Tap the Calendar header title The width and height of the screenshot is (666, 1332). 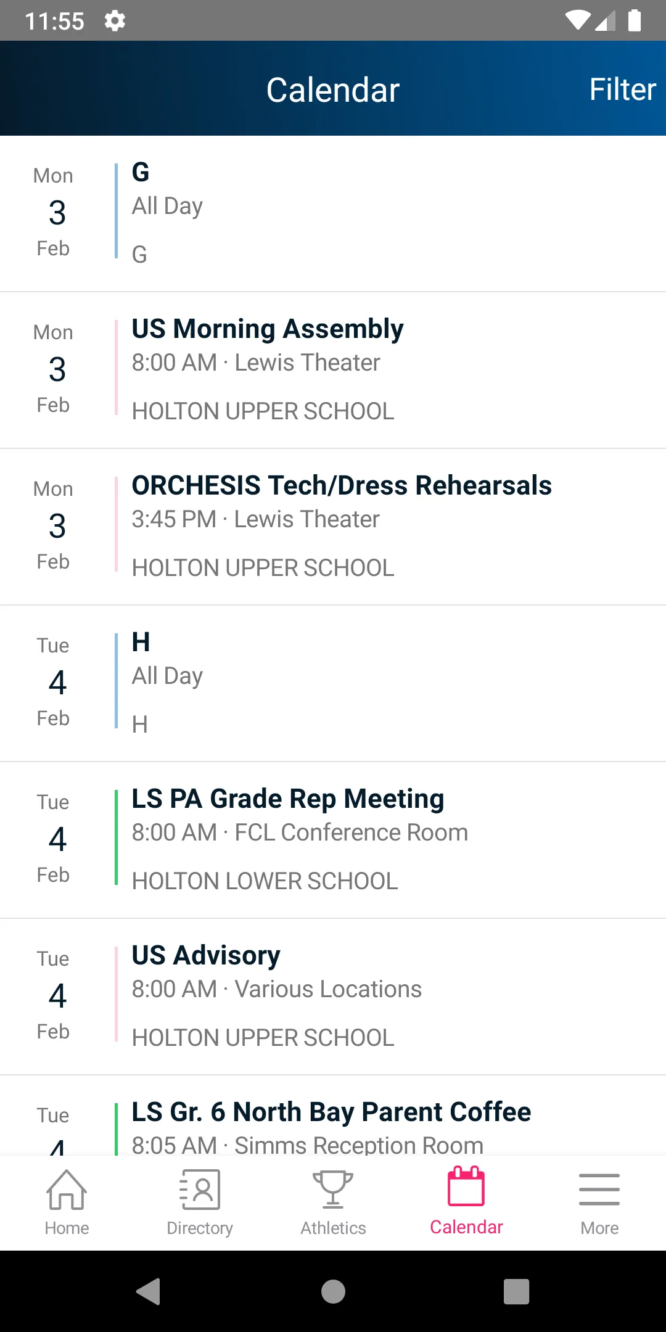click(333, 90)
